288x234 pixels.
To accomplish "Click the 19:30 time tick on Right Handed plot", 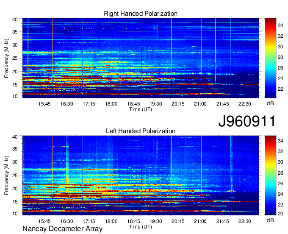I will [x=156, y=104].
